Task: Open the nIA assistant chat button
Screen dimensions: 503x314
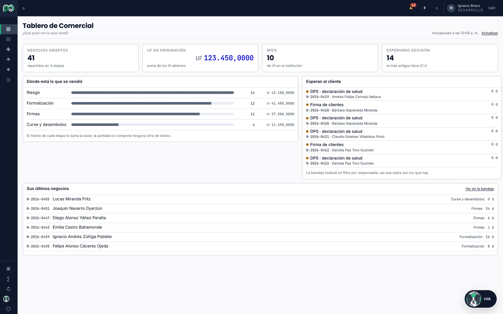Action: (481, 299)
